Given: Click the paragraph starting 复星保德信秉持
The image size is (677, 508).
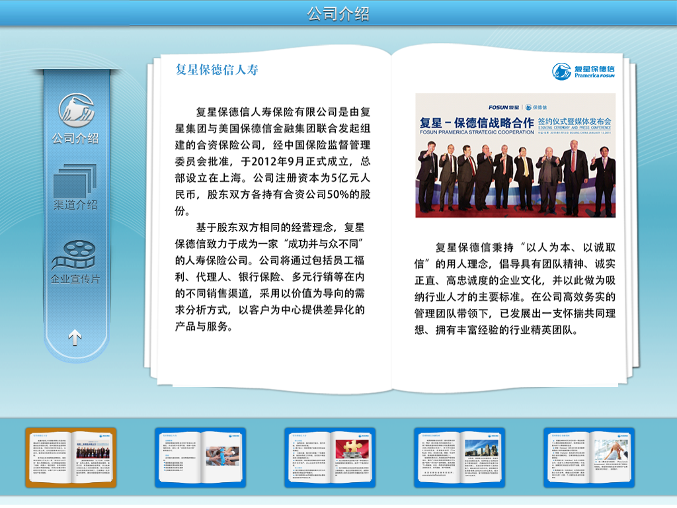Looking at the screenshot, I should [515, 288].
